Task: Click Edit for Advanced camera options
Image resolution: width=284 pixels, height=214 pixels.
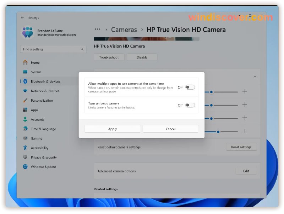Action: 246,171
